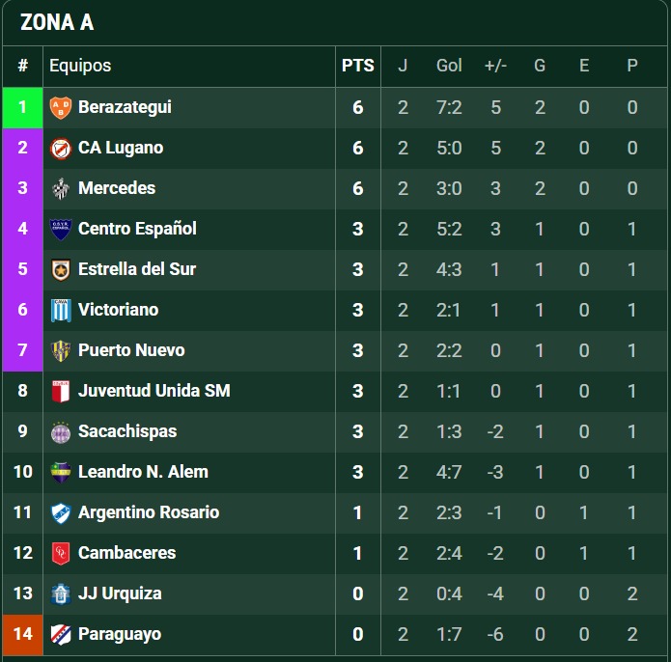Click the Equipos column header
The width and height of the screenshot is (671, 662).
(x=80, y=66)
